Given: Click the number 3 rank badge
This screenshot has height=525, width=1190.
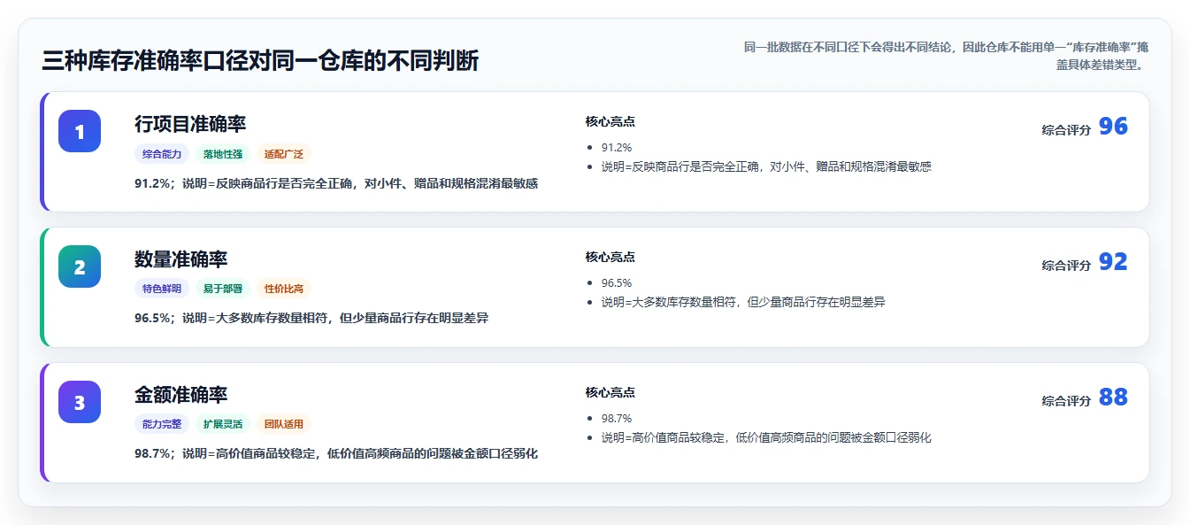Looking at the screenshot, I should click(x=80, y=402).
